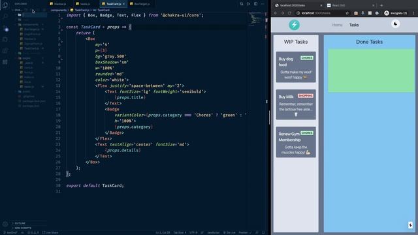Click browser Forward arrow
The height and width of the screenshot is (235, 418).
point(283,13)
